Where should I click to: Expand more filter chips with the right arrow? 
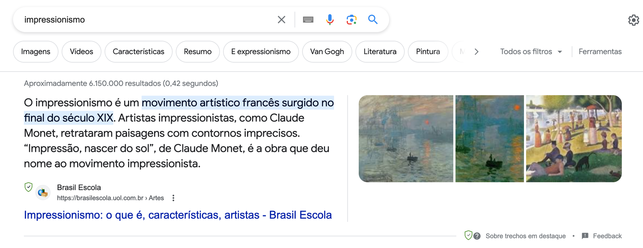[477, 51]
